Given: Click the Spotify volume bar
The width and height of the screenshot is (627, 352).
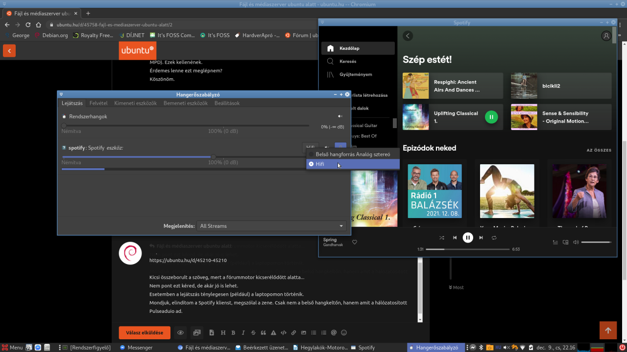Looking at the screenshot, I should 596,242.
